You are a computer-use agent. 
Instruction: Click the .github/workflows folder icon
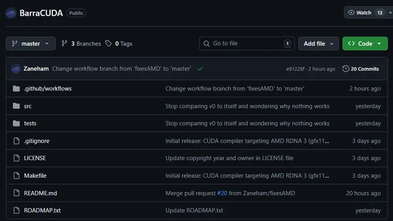[x=16, y=89]
